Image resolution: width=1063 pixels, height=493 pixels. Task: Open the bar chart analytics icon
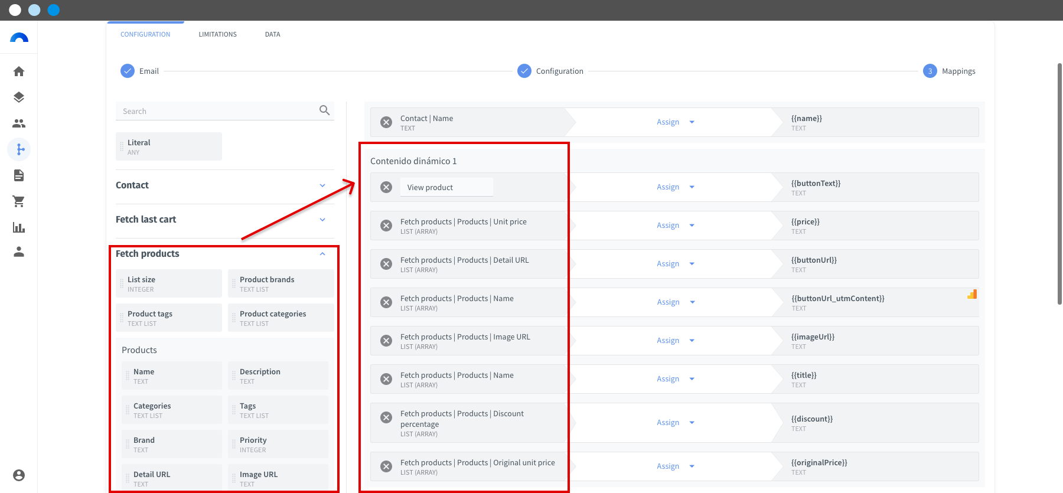[x=19, y=227]
